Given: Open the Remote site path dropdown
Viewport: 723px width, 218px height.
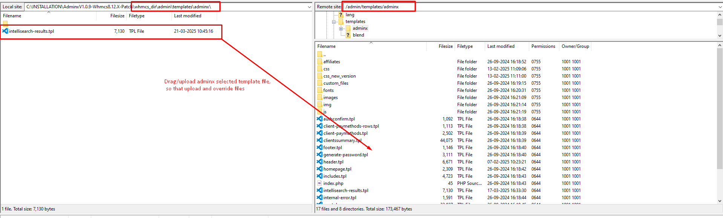Looking at the screenshot, I should pos(720,7).
